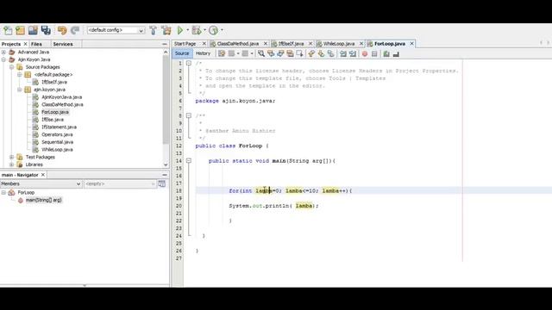The image size is (552, 310).
Task: Select Sequential.java in project tree
Action: pos(57,142)
